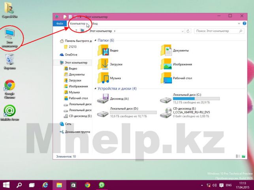The width and height of the screenshot is (254, 190).
Task: Click Properties icon in quick access toolbar
Action: (65, 17)
